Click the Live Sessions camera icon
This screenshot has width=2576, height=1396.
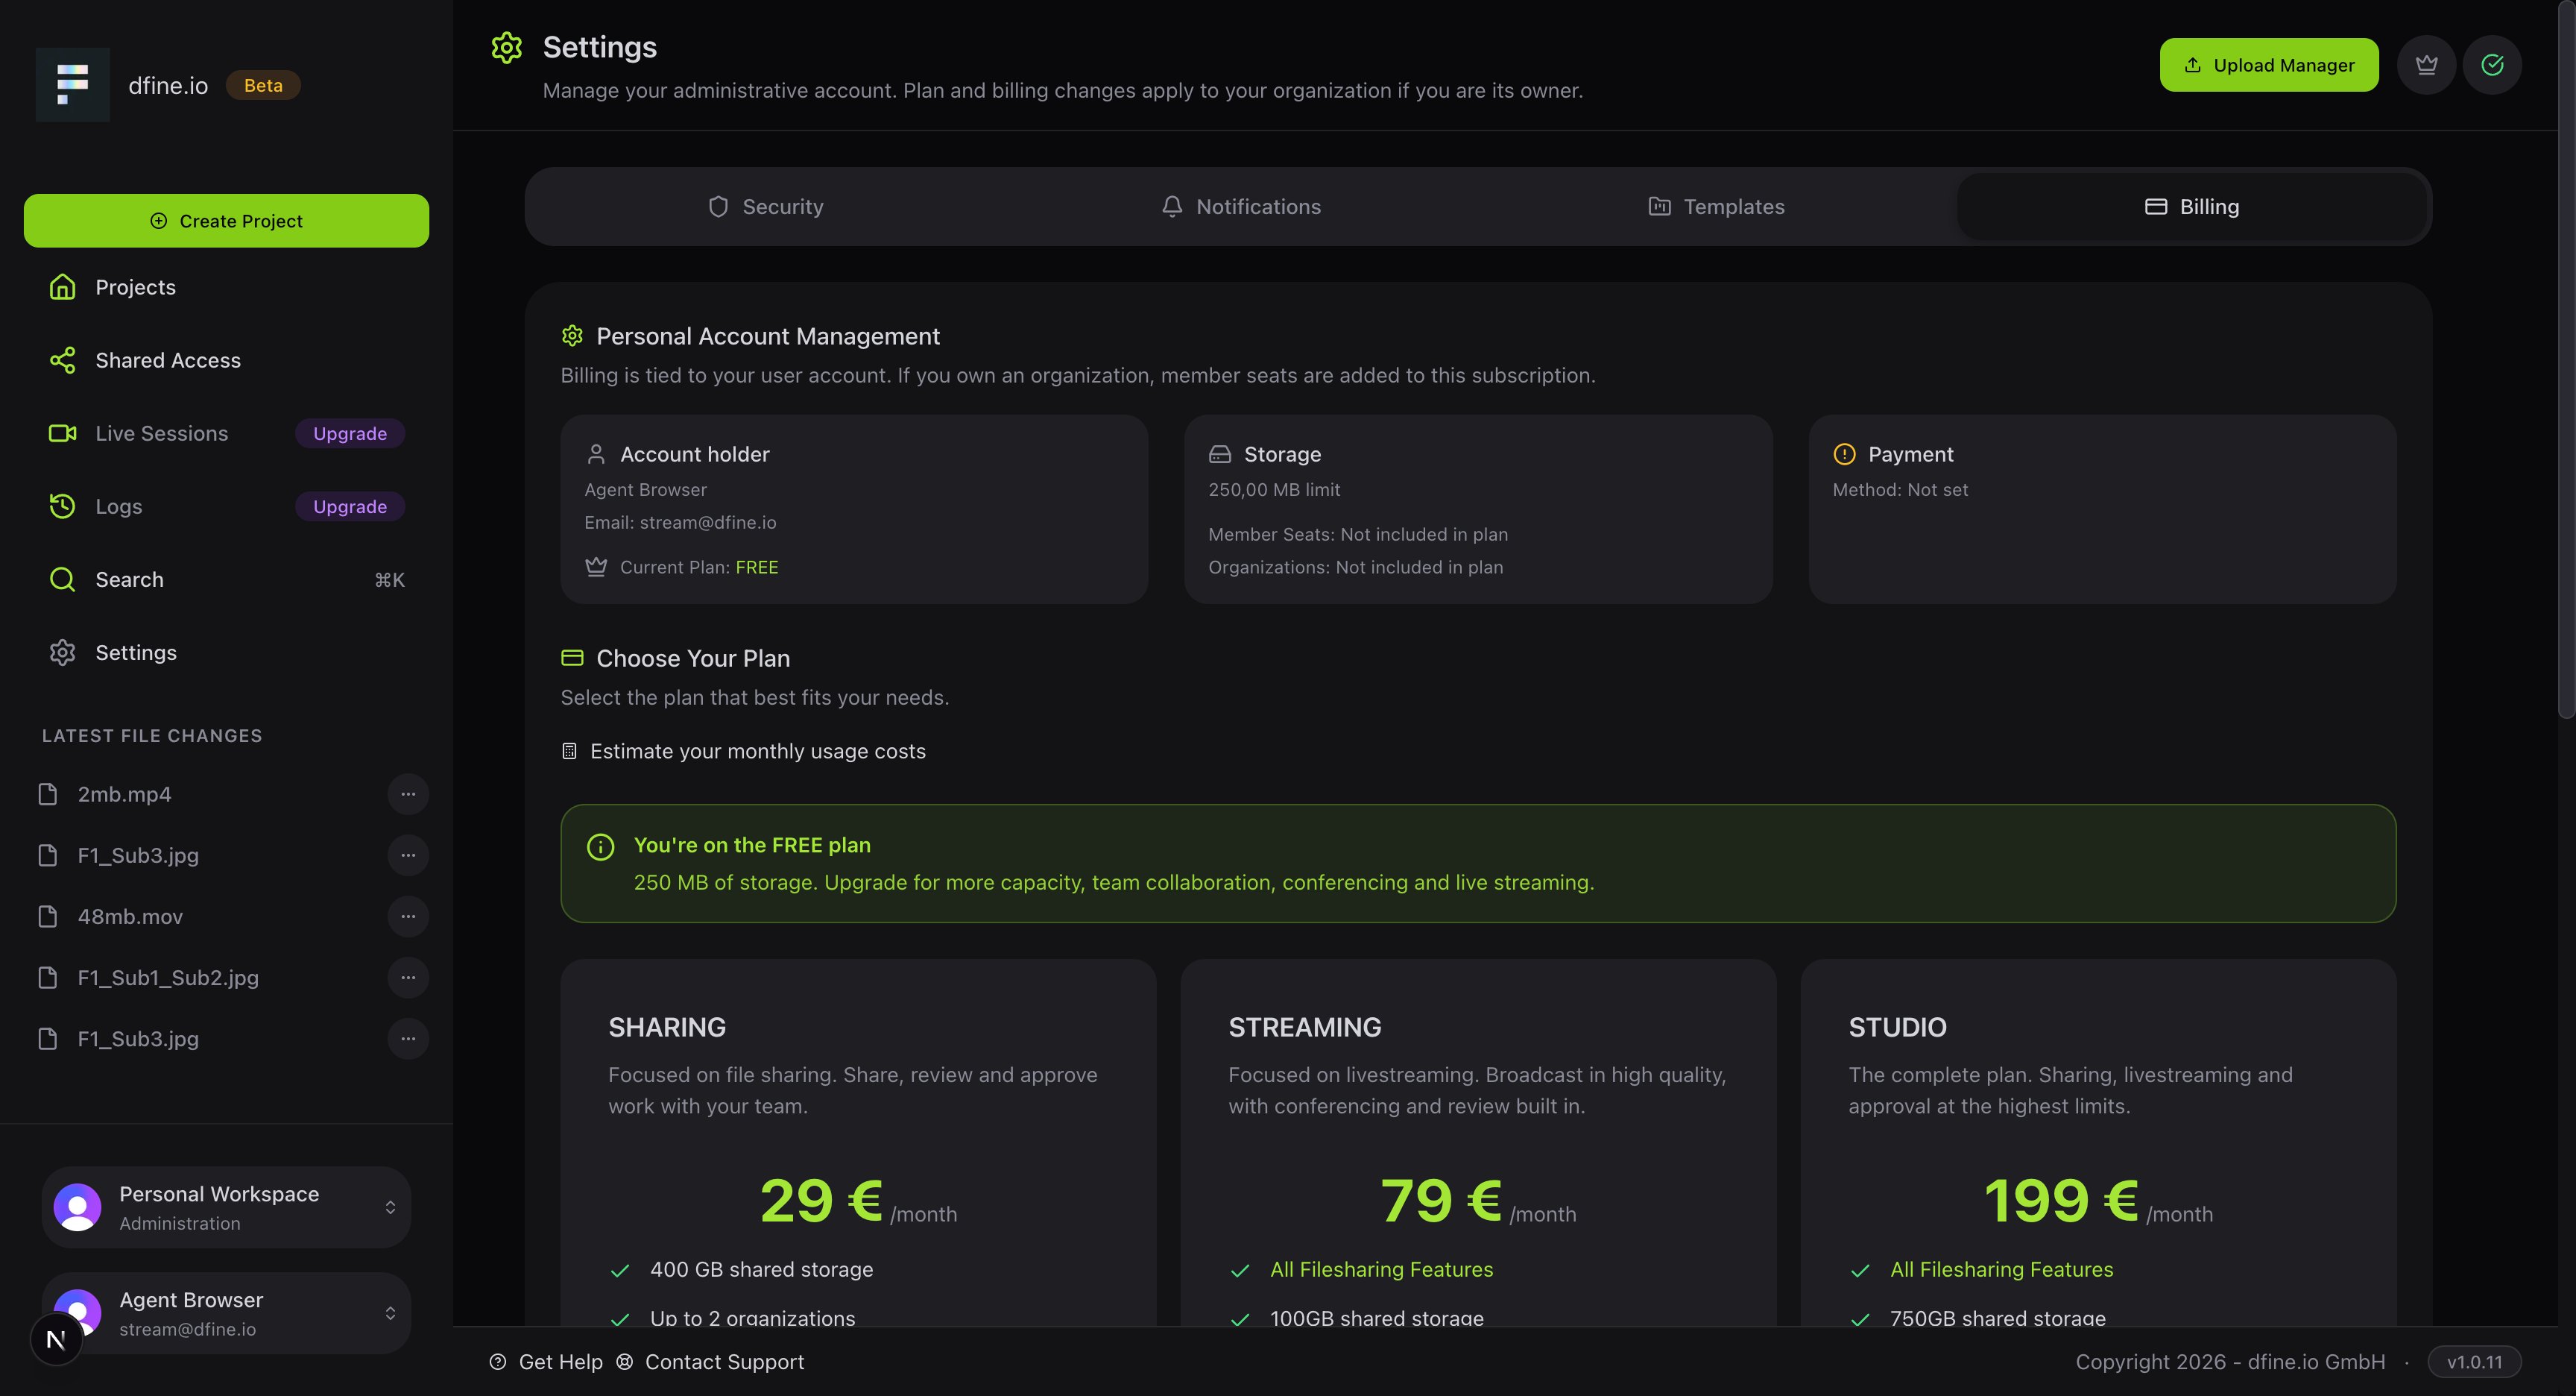[x=62, y=433]
